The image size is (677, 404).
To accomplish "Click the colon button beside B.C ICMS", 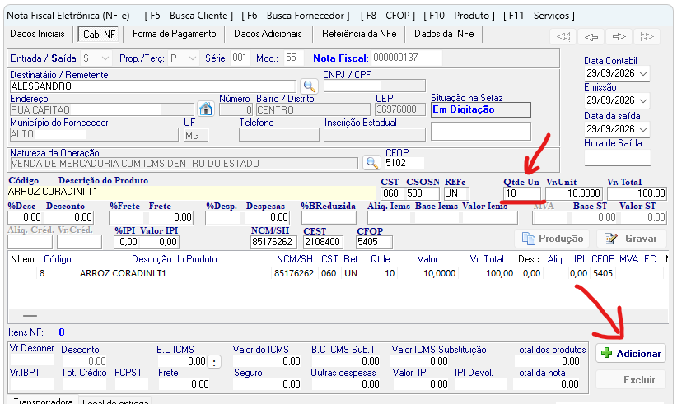I will click(x=214, y=362).
